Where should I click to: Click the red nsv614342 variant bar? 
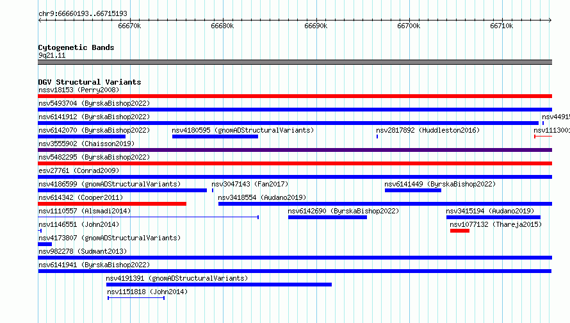(112, 204)
